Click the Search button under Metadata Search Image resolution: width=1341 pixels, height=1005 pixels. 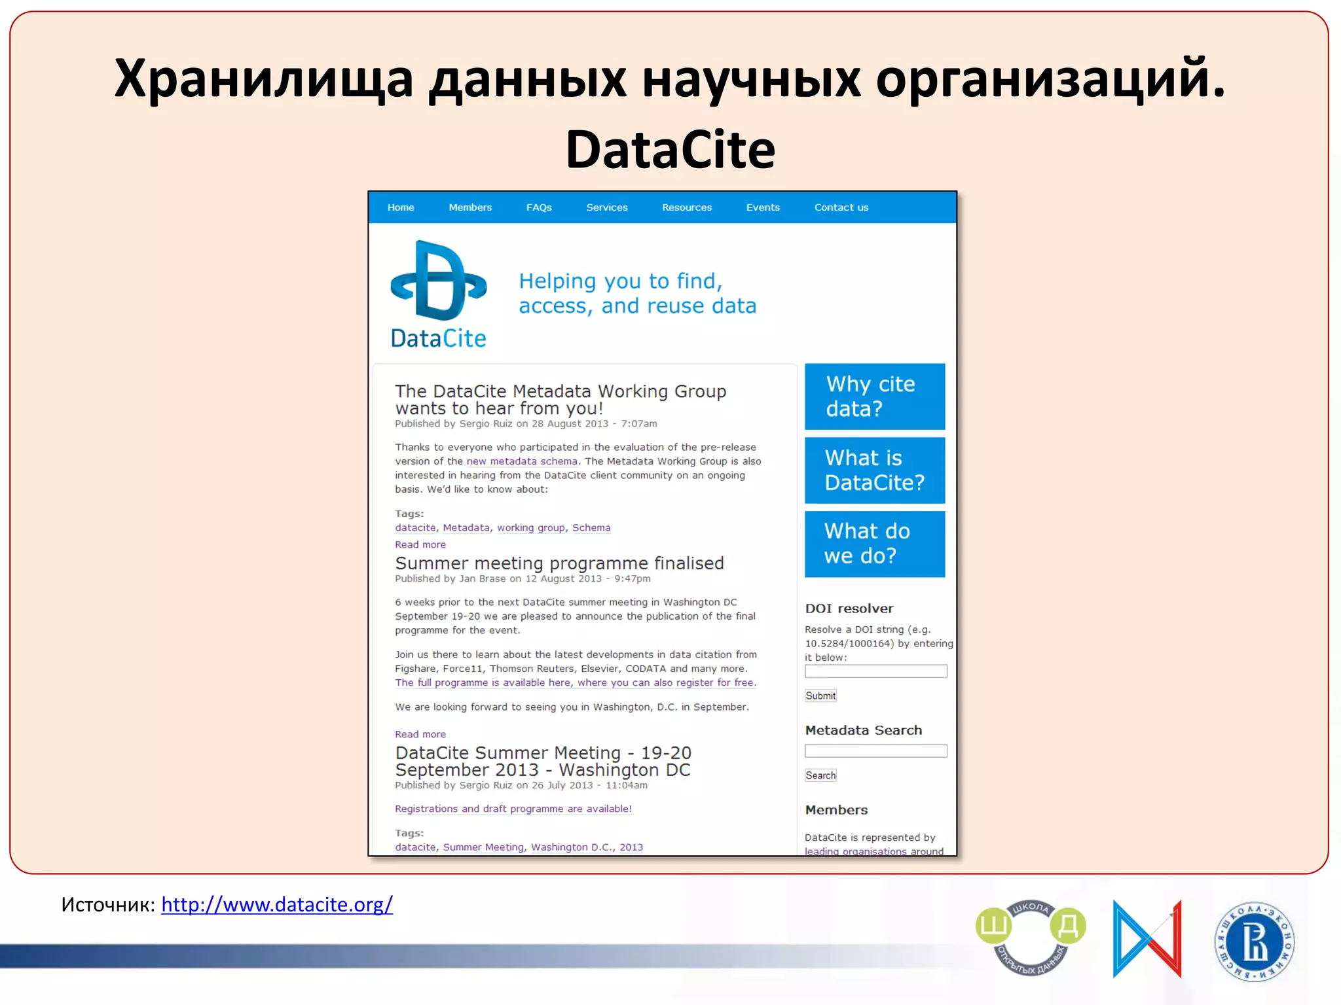(820, 775)
